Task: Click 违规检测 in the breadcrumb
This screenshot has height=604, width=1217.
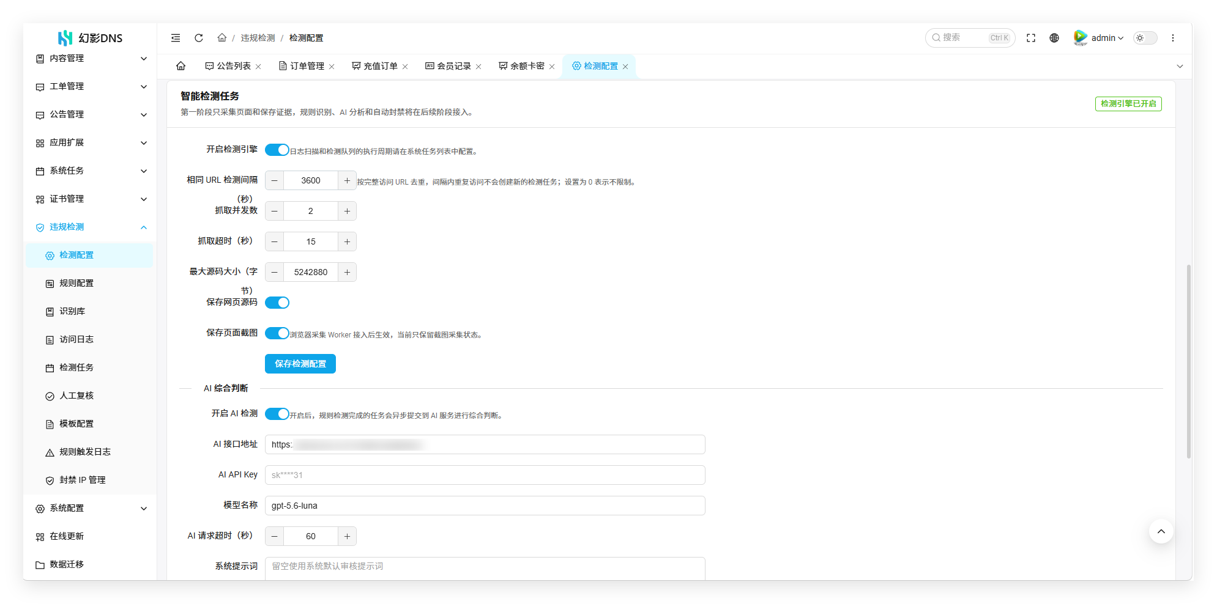Action: 258,38
